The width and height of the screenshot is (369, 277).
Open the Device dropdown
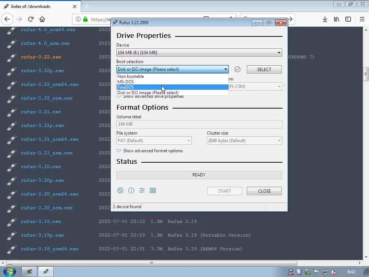pyautogui.click(x=199, y=53)
